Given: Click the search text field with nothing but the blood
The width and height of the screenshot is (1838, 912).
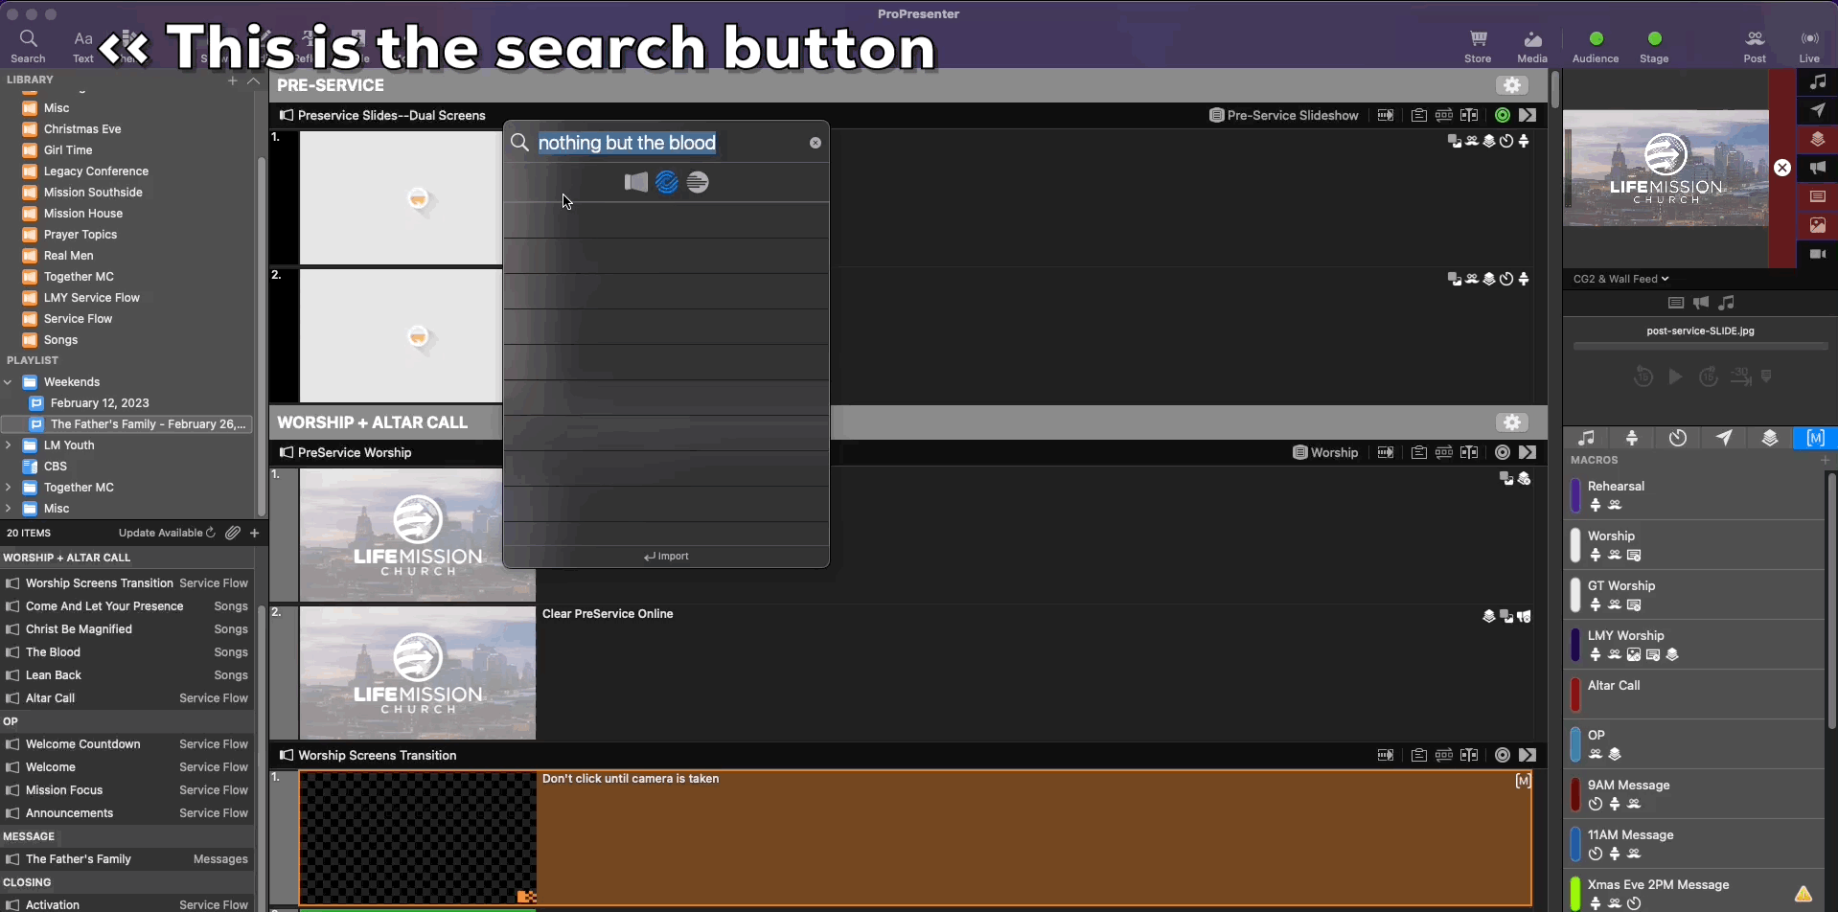Looking at the screenshot, I should click(x=668, y=143).
